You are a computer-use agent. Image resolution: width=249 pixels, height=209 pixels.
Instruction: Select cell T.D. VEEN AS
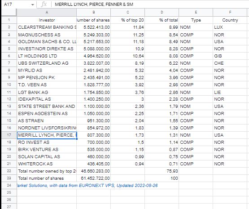[x=47, y=85]
